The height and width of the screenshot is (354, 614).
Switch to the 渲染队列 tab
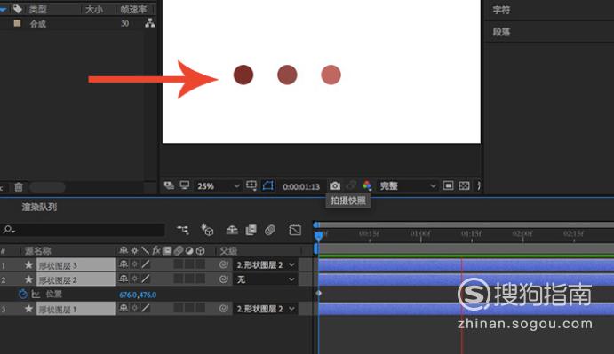[40, 207]
